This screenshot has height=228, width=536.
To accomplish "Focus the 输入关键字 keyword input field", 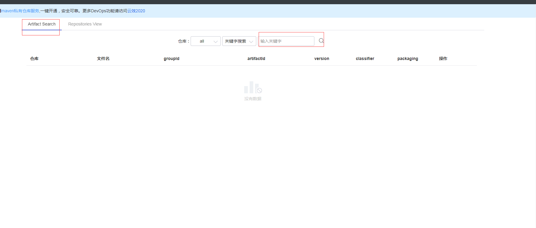I will click(x=286, y=41).
